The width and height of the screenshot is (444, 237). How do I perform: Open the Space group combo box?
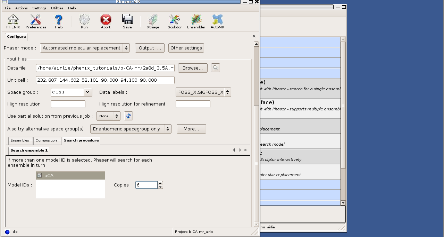click(x=88, y=92)
